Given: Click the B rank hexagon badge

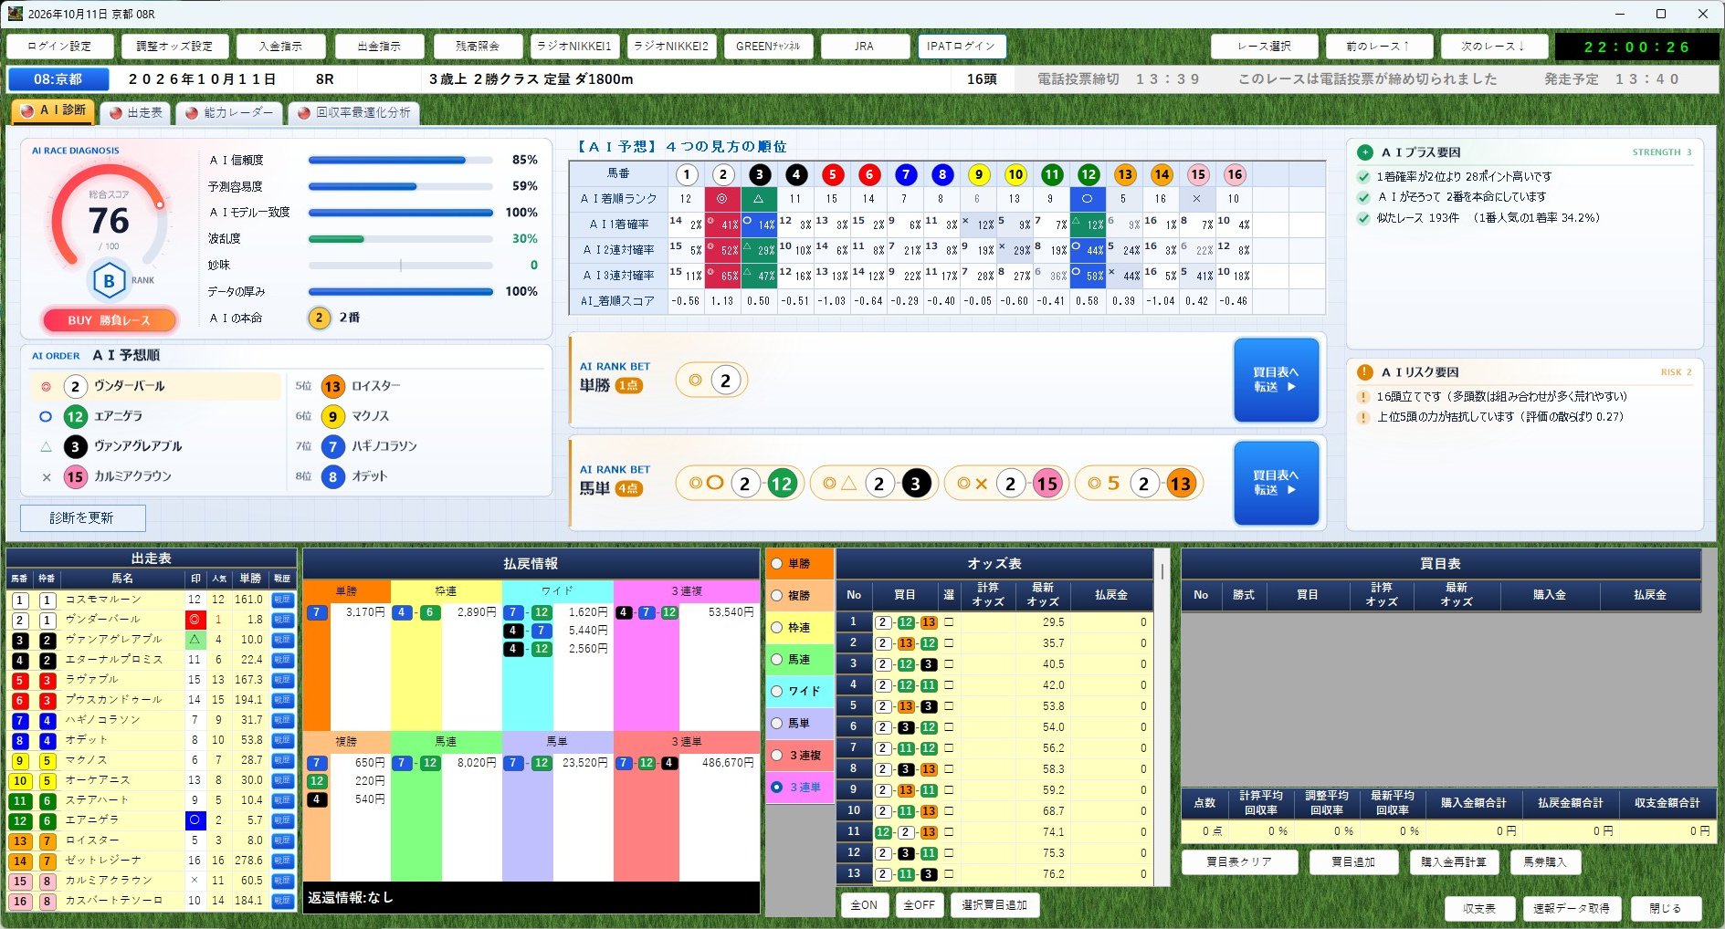Looking at the screenshot, I should pyautogui.click(x=109, y=280).
